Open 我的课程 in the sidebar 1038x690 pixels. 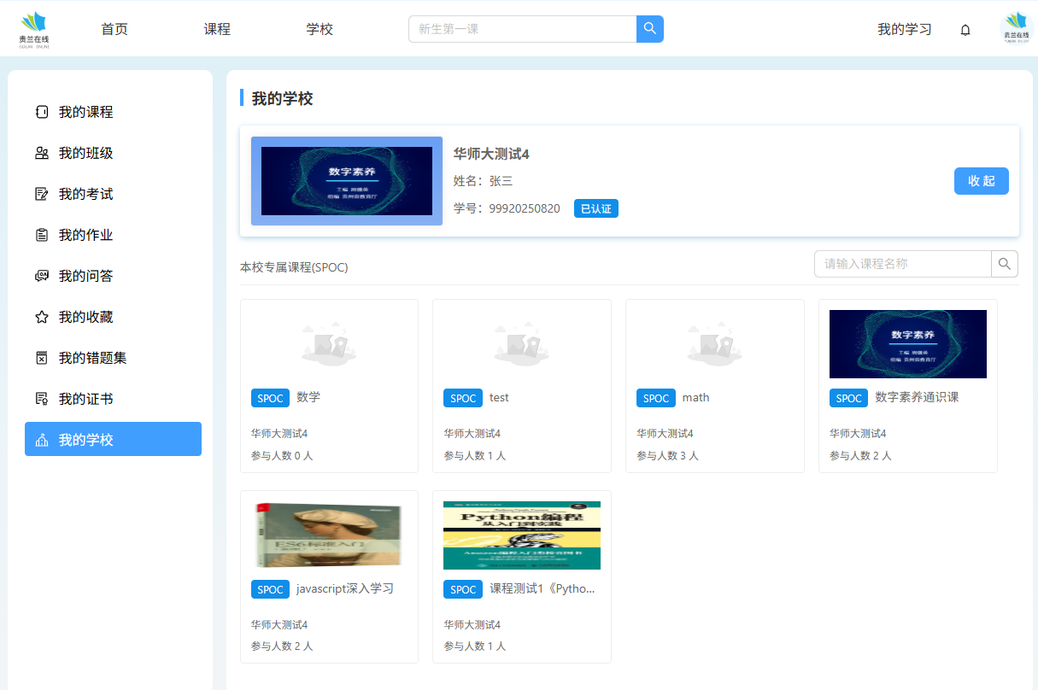(x=85, y=112)
